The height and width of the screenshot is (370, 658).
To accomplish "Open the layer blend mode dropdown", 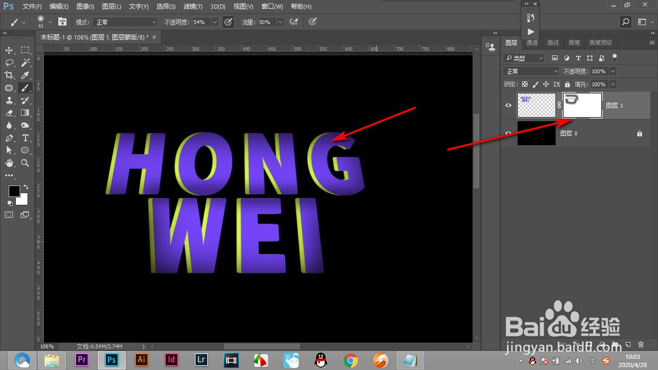I will point(530,71).
